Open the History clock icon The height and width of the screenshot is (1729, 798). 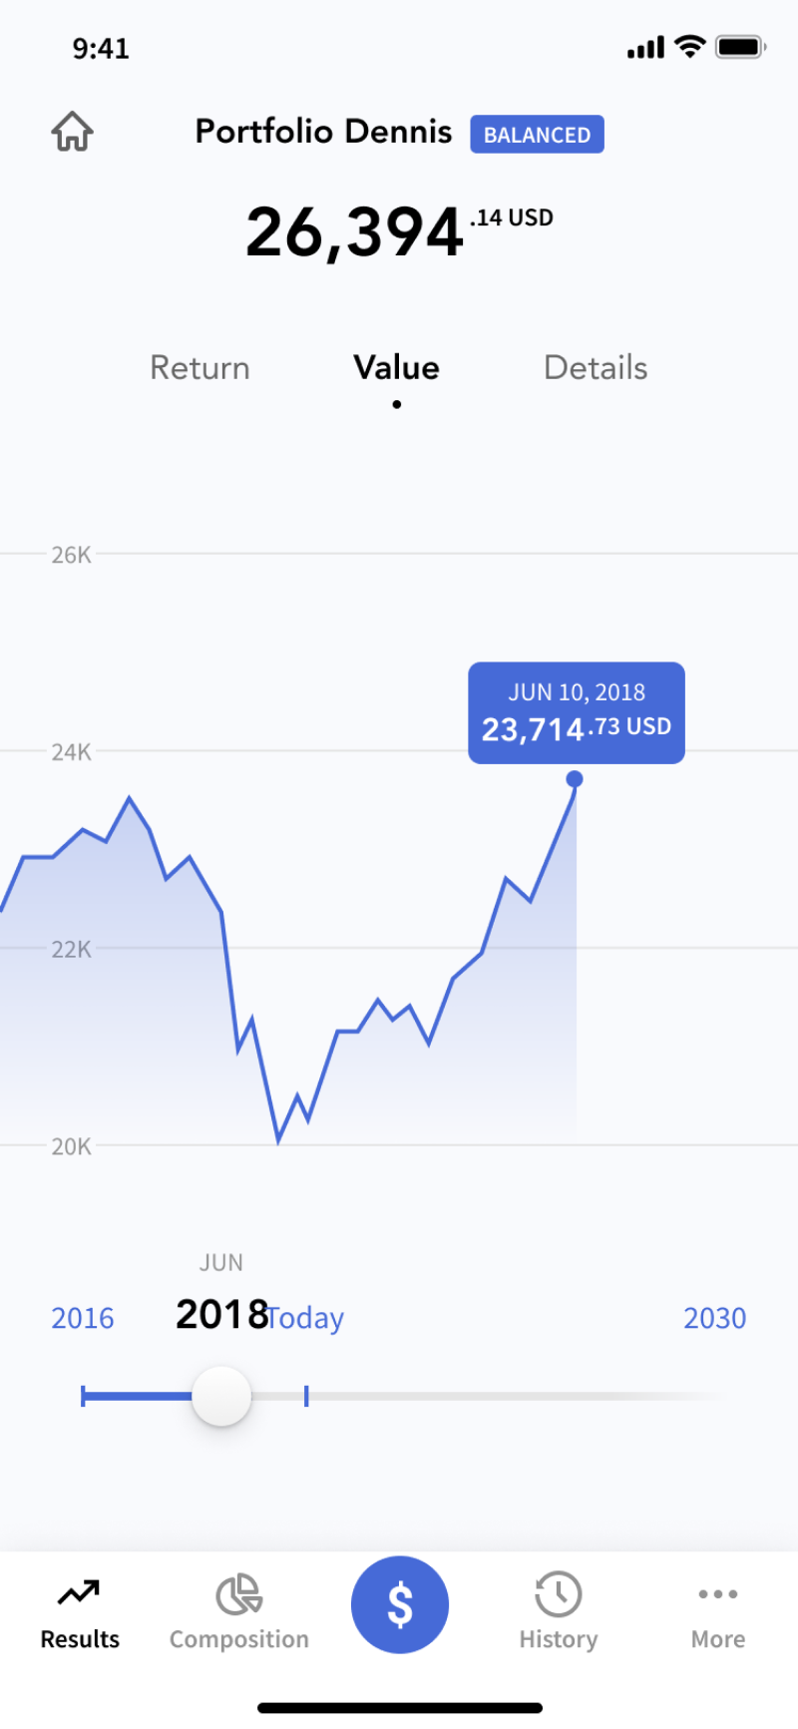[x=558, y=1593]
